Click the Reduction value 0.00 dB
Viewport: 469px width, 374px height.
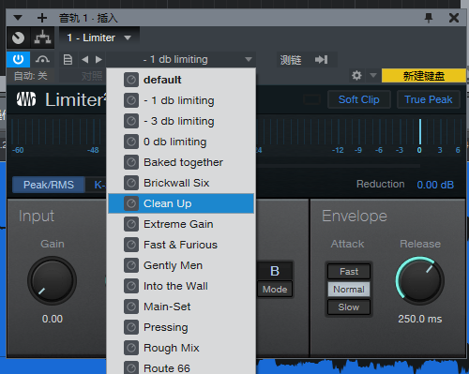tap(435, 185)
